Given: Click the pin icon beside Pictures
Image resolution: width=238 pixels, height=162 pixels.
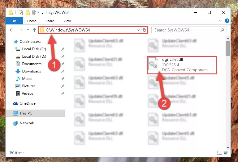Looking at the screenshot, I should pos(63,86).
